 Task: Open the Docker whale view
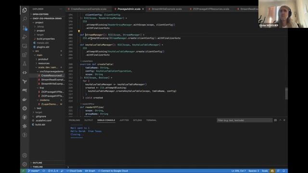25,99
